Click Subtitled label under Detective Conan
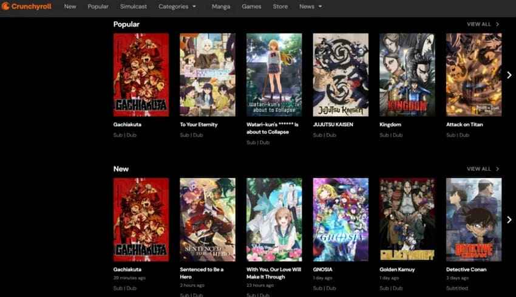 point(457,288)
